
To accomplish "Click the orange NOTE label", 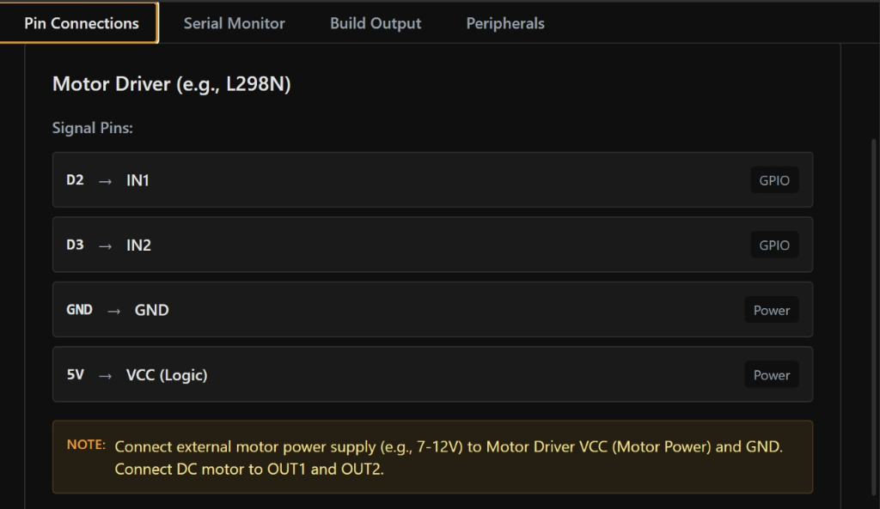I will click(86, 445).
